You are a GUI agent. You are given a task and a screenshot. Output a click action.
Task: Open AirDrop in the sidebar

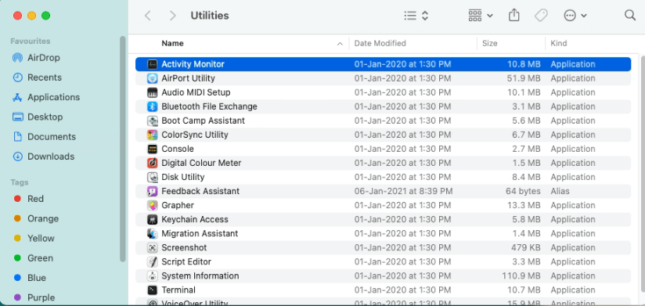tap(36, 58)
